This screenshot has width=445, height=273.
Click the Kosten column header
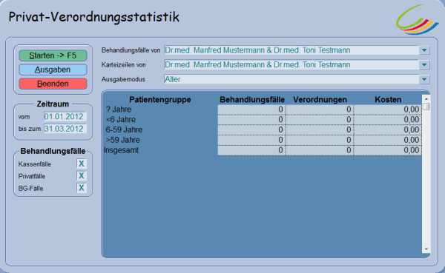[x=388, y=100]
